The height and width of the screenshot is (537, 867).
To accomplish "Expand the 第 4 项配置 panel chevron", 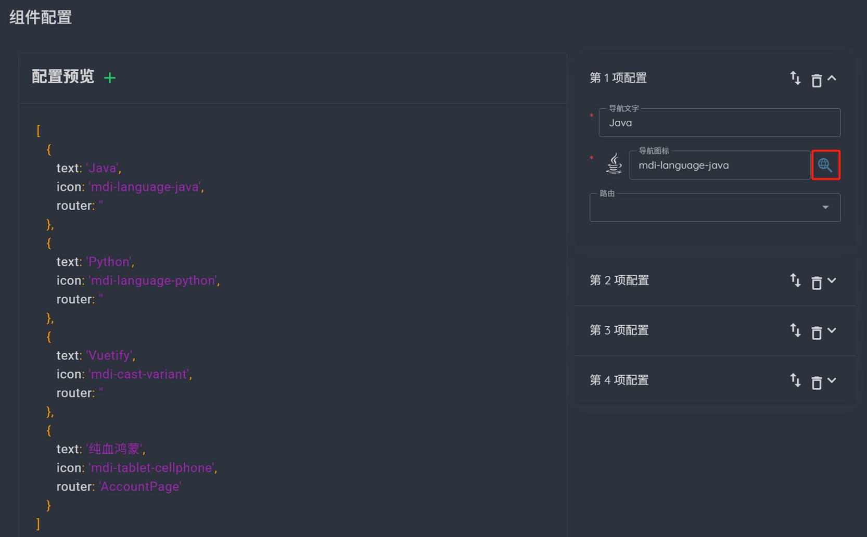I will (832, 380).
